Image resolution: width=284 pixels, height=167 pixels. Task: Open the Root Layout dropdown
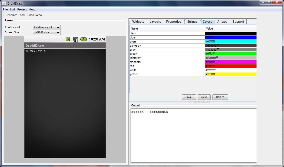pyautogui.click(x=47, y=27)
